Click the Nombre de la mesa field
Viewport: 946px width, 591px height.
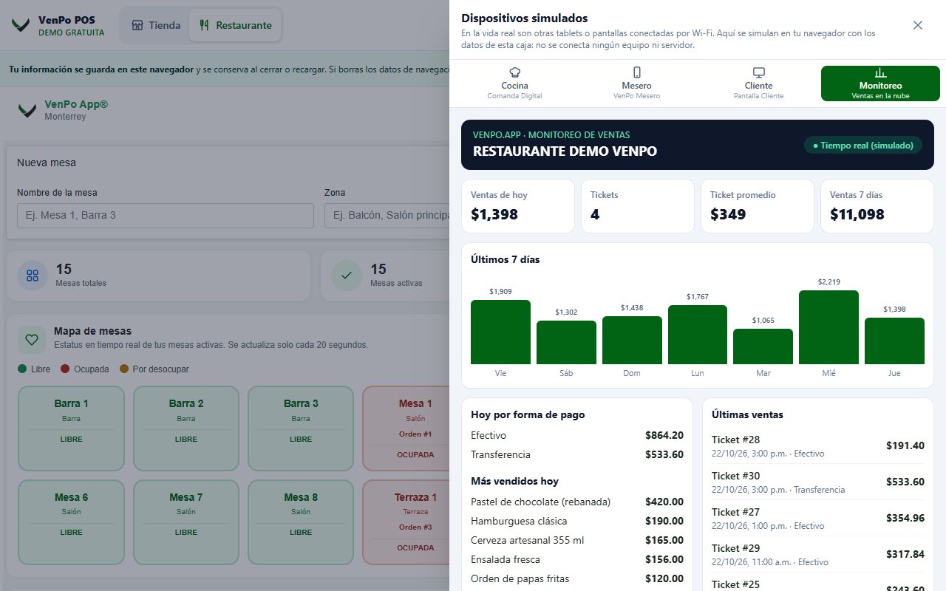coord(166,215)
